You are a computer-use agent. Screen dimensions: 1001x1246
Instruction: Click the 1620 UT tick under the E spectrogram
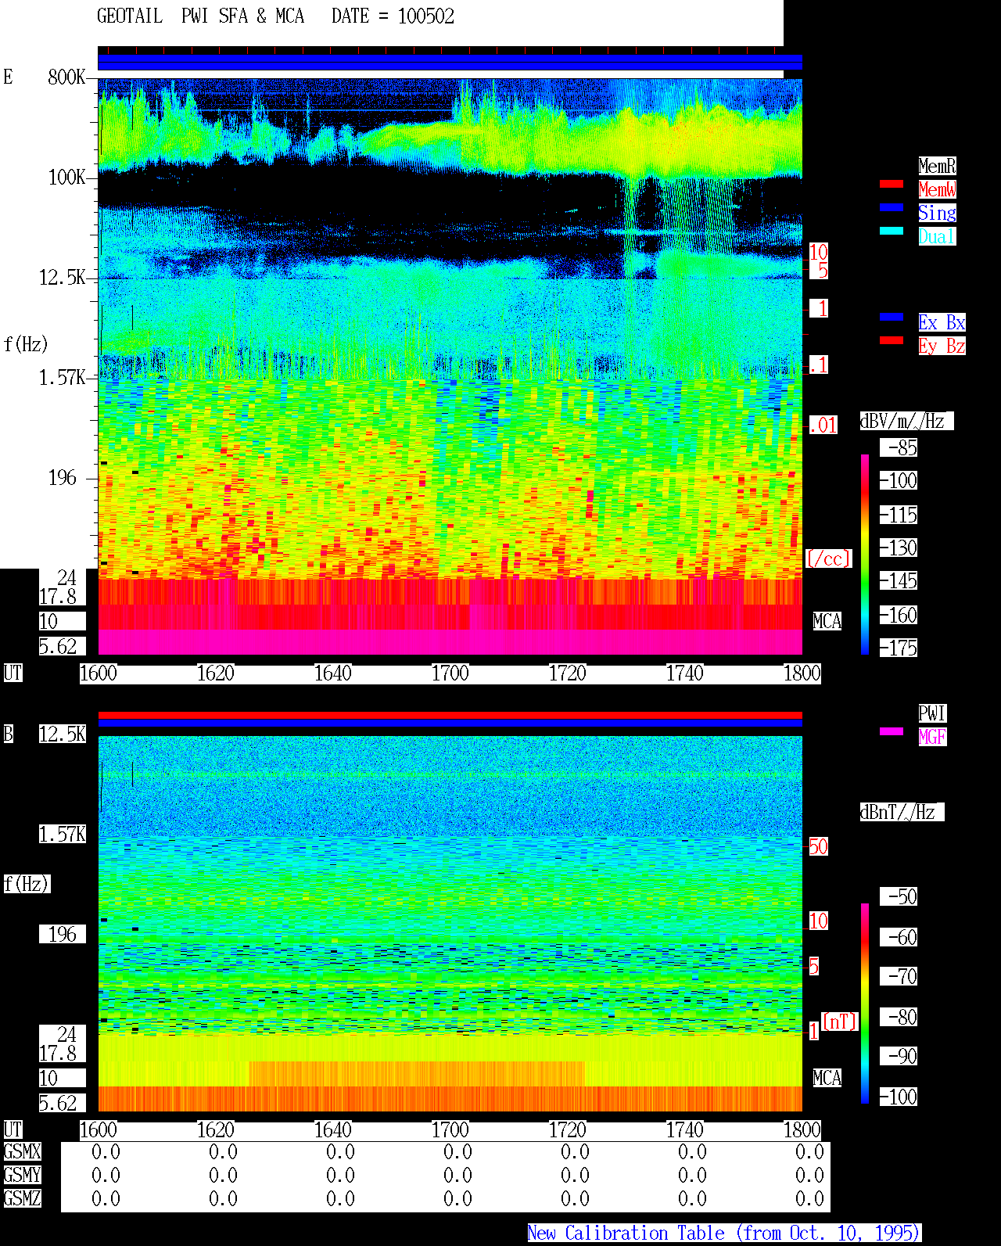point(215,673)
